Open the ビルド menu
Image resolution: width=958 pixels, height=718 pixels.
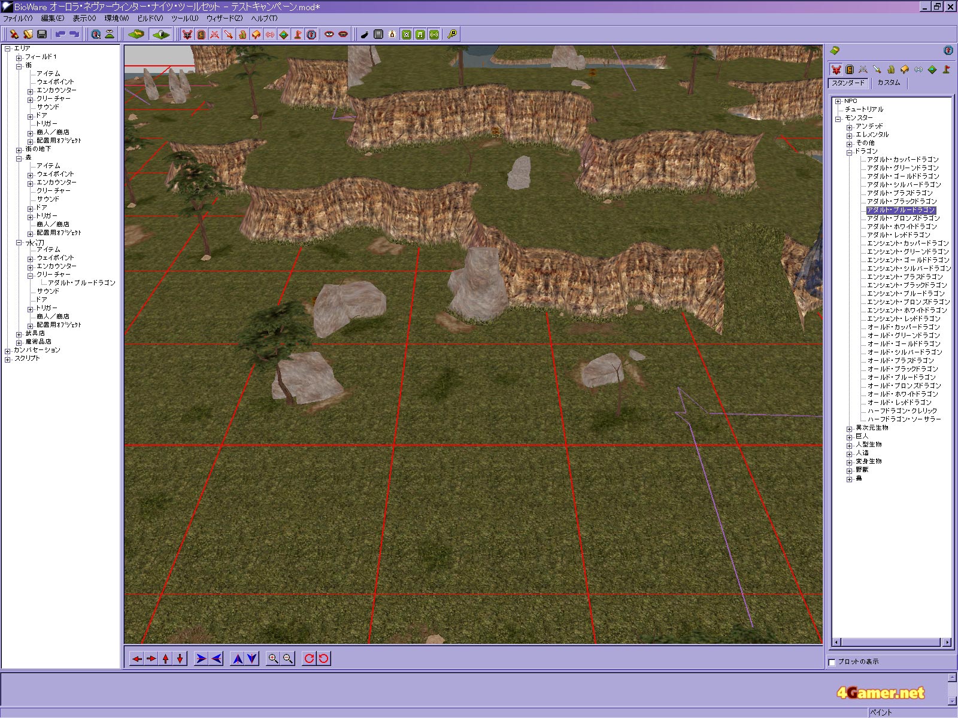150,19
